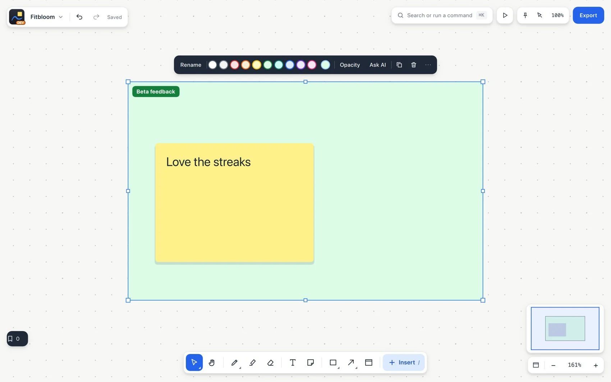This screenshot has height=382, width=611.
Task: Pick the orange color swatch
Action: point(245,65)
